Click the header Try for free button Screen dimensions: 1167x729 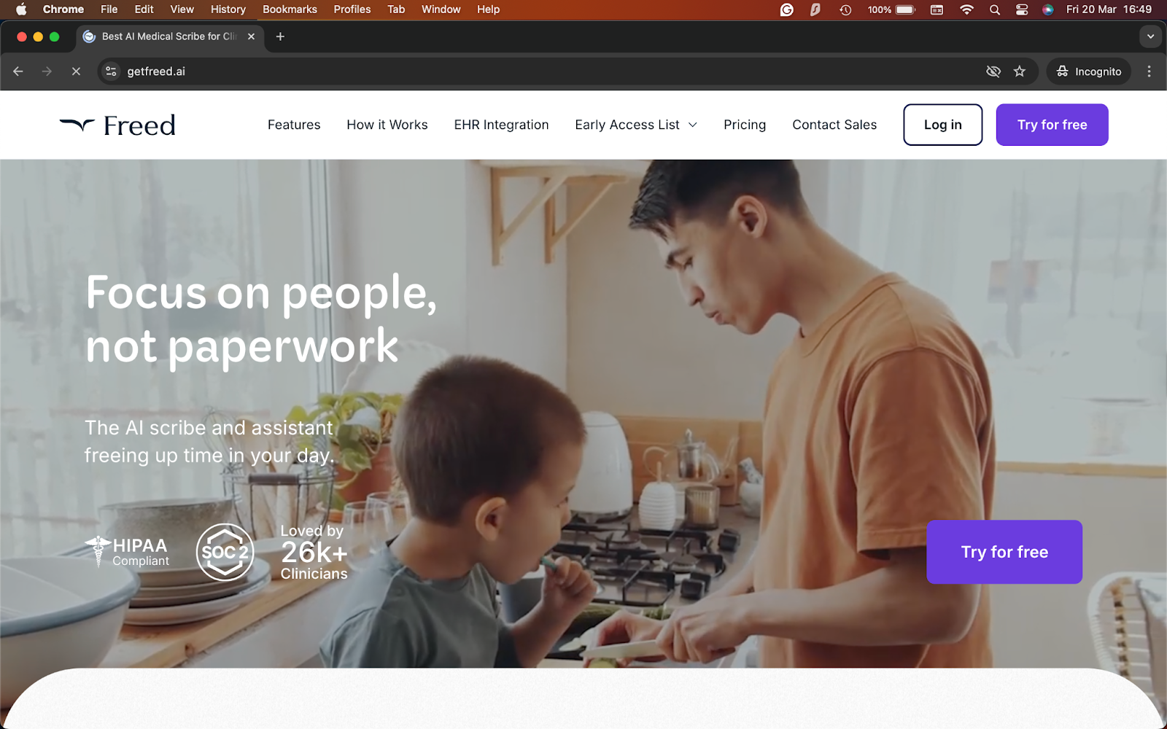click(1052, 125)
